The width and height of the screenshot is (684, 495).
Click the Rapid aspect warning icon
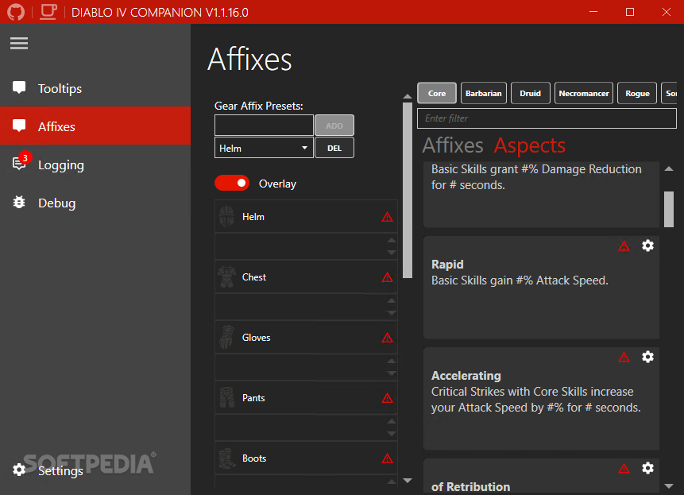tap(624, 246)
